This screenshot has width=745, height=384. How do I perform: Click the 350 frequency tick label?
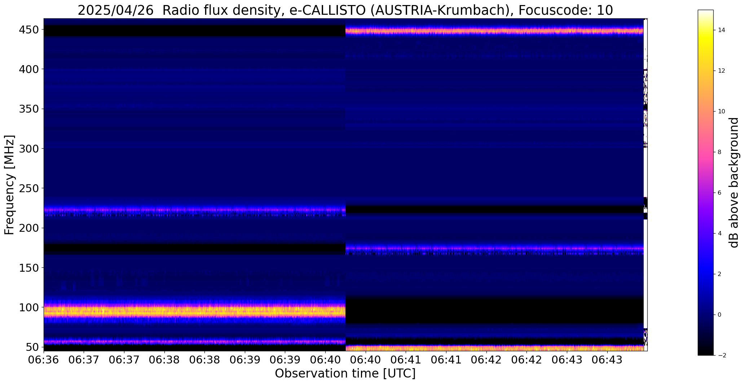(28, 109)
